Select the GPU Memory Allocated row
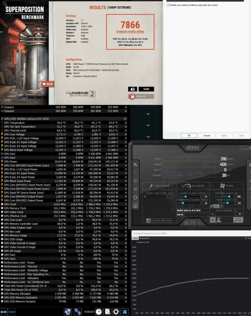 coord(64,293)
